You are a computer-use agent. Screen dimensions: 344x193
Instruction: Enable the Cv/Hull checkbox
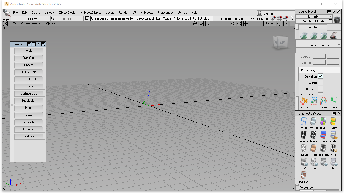320,82
